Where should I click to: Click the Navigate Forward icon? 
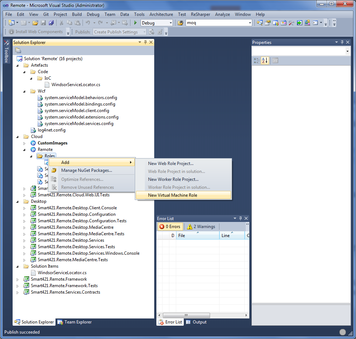(125, 23)
